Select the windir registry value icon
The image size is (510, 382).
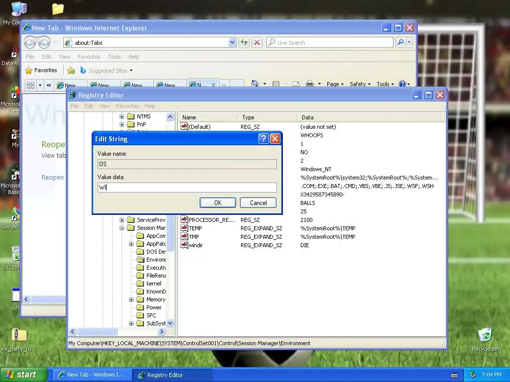pyautogui.click(x=184, y=245)
